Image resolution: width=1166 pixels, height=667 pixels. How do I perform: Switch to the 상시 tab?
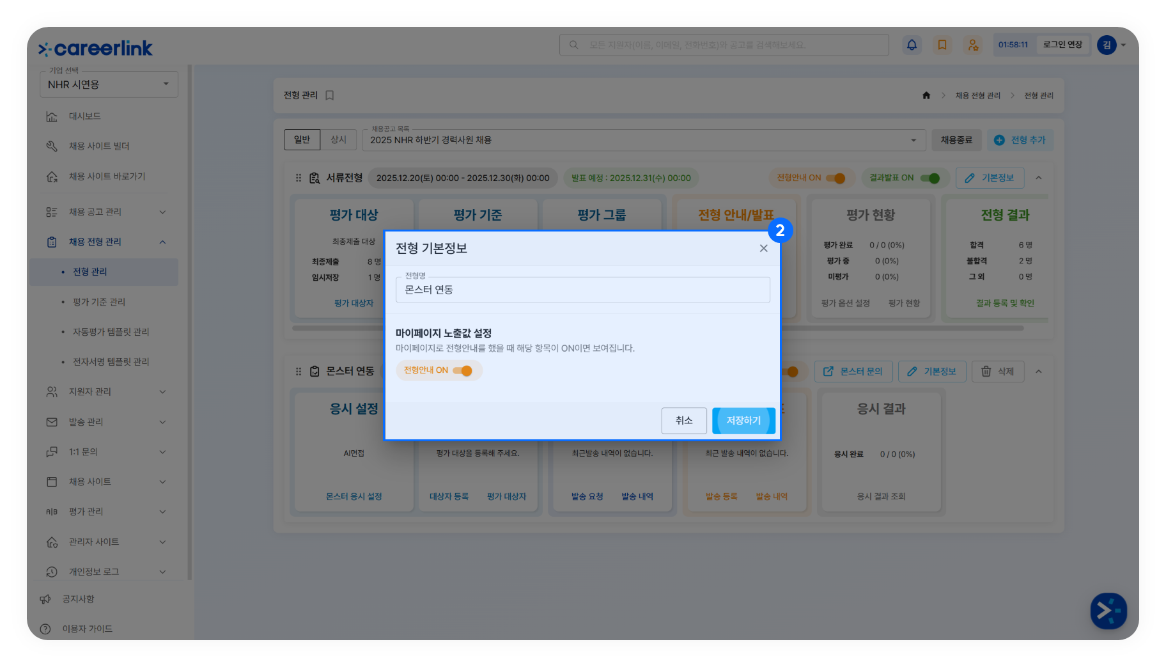click(338, 140)
